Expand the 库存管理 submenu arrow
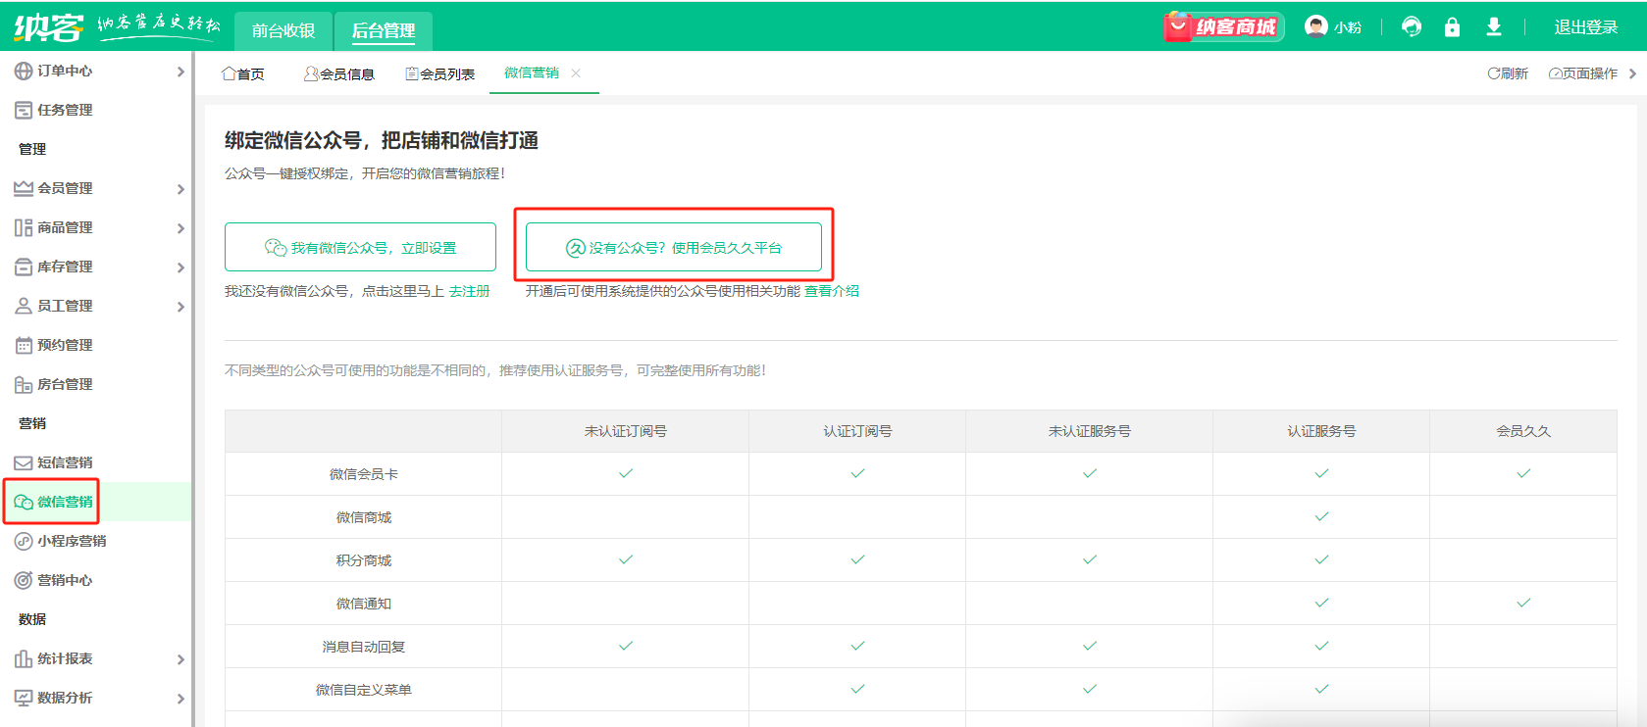Image resolution: width=1647 pixels, height=727 pixels. coord(180,267)
